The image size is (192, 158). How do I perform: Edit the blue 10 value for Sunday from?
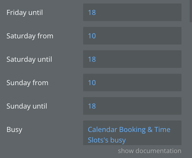92,83
